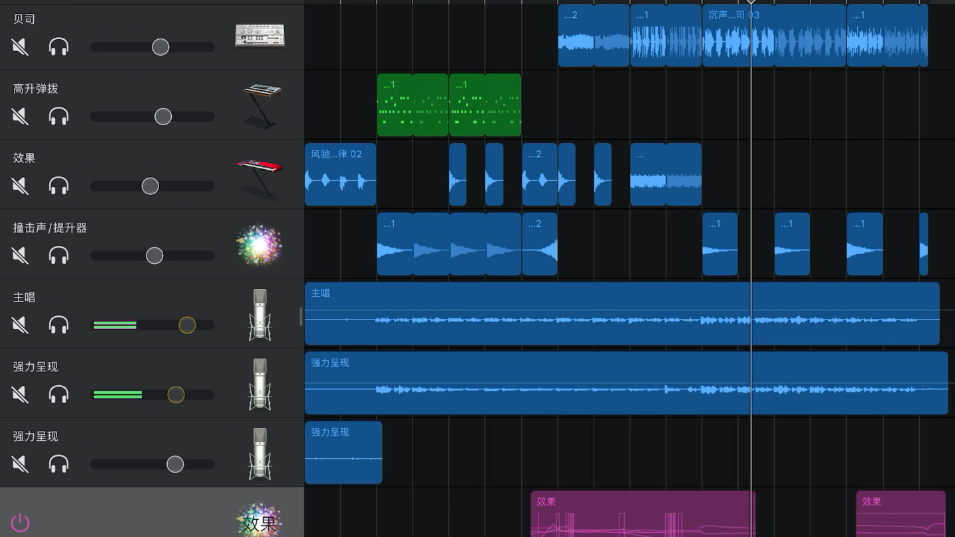This screenshot has width=955, height=537.
Task: Solo the 高升弹拨 track
Action: pos(59,116)
